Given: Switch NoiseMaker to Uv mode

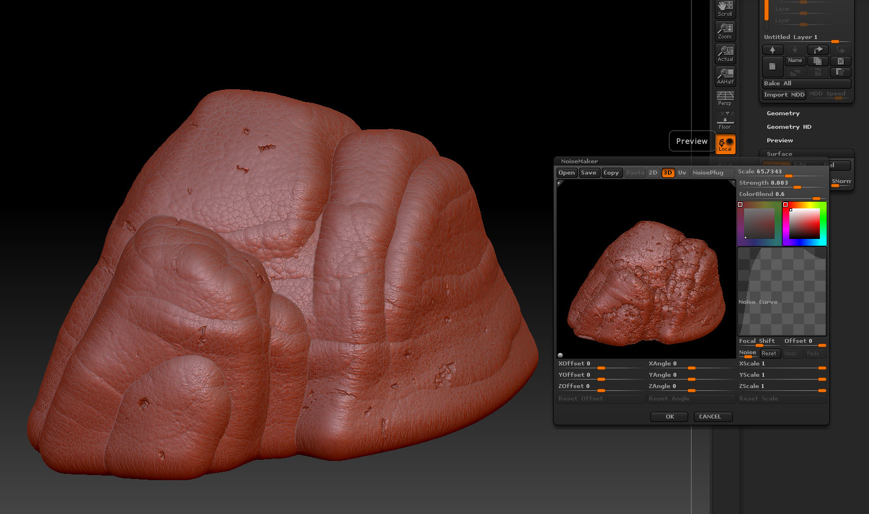Looking at the screenshot, I should pos(682,173).
